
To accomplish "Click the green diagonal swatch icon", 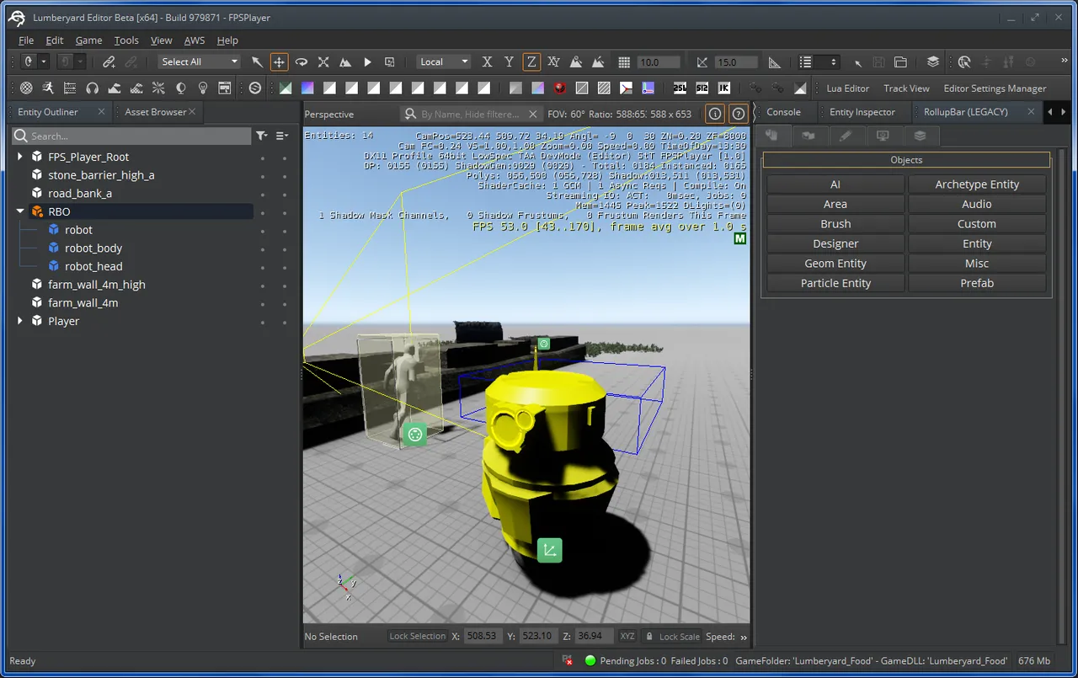I will (x=286, y=88).
